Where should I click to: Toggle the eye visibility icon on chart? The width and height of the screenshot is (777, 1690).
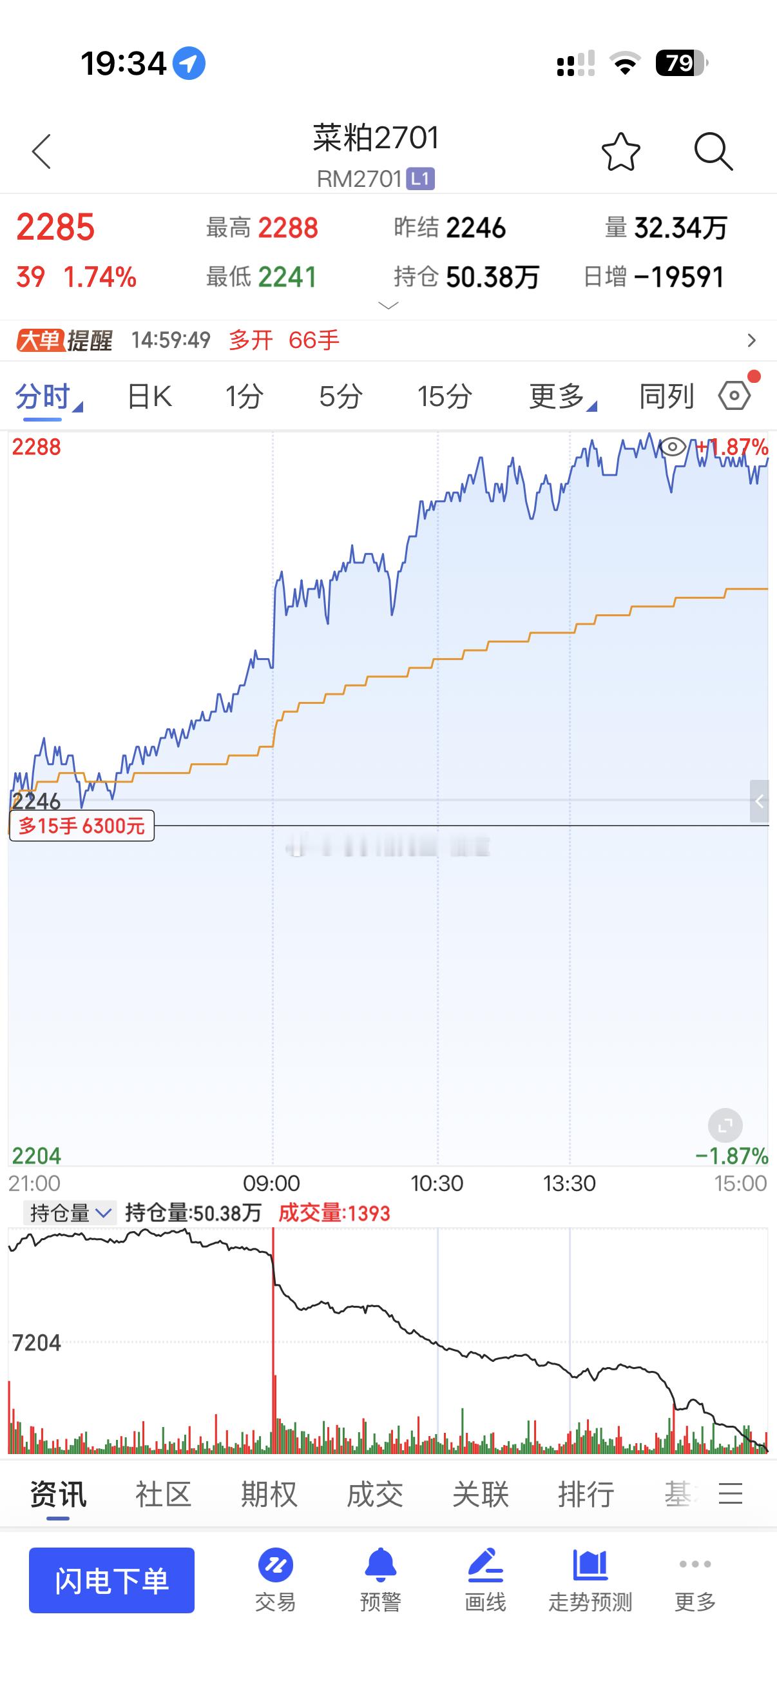673,447
